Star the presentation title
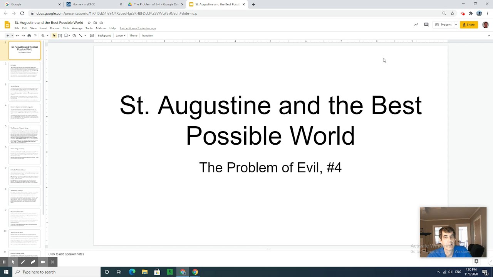The image size is (493, 277). click(89, 23)
